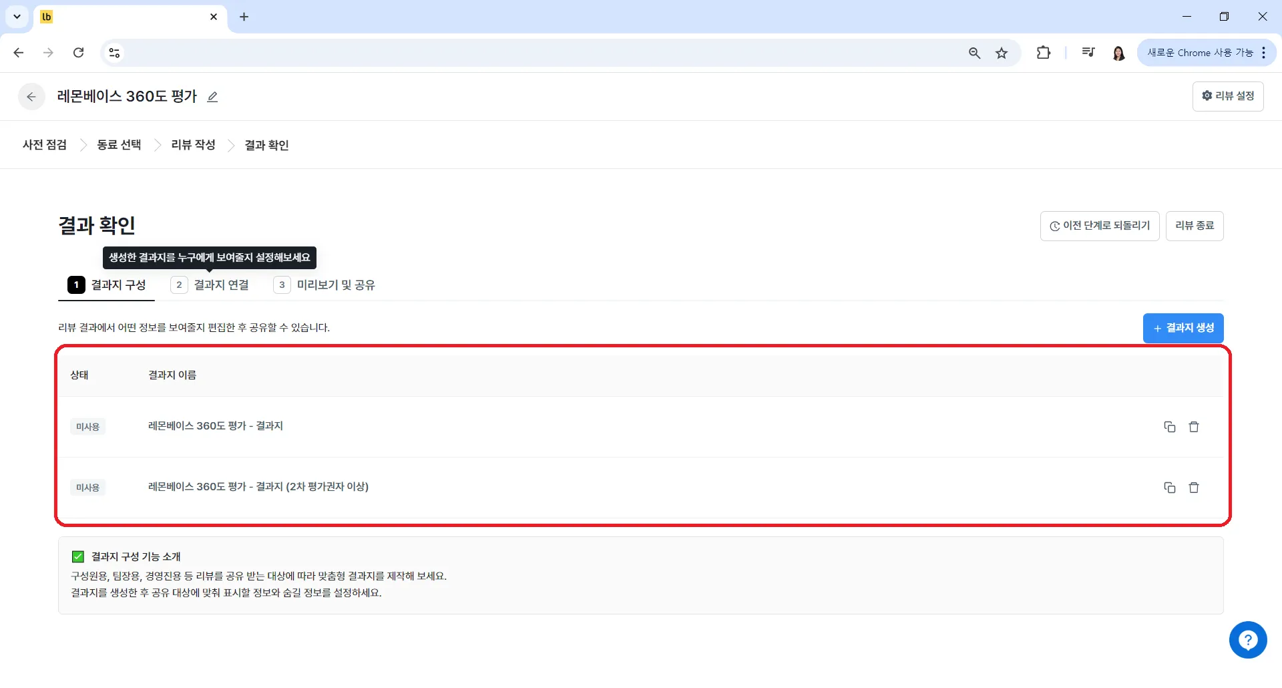The width and height of the screenshot is (1282, 688).
Task: Click the back arrow next to 레몬베이스 360도 평가
Action: coord(31,97)
